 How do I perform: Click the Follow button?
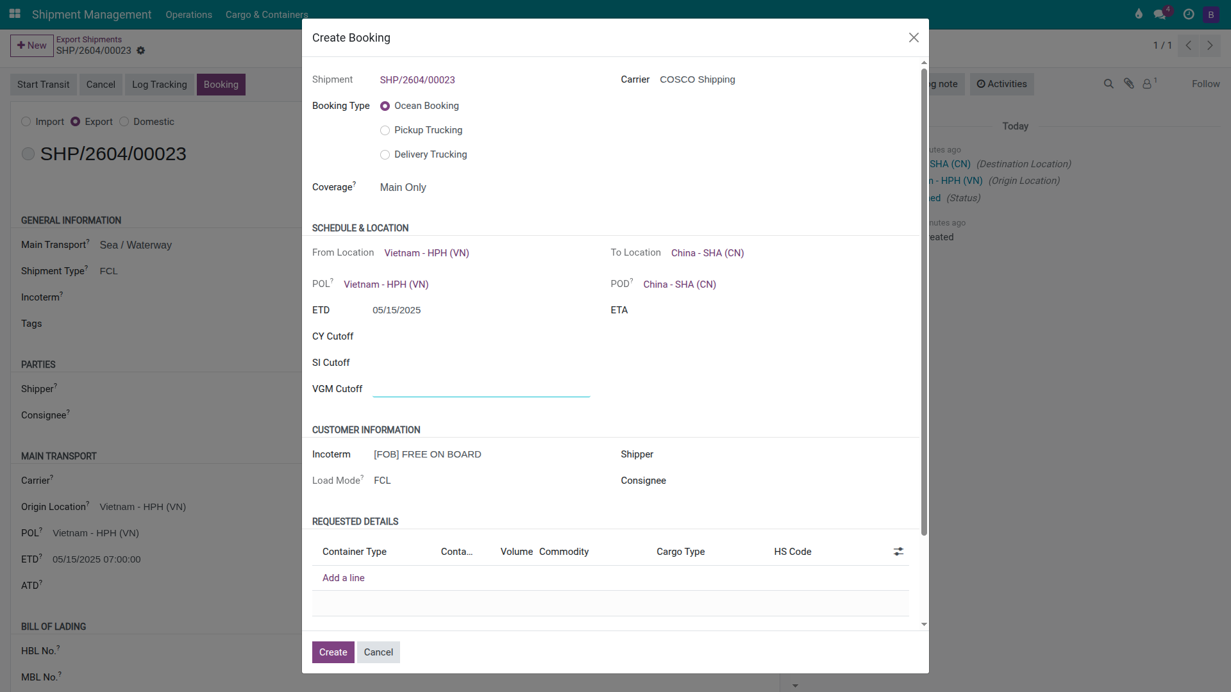[x=1206, y=84]
